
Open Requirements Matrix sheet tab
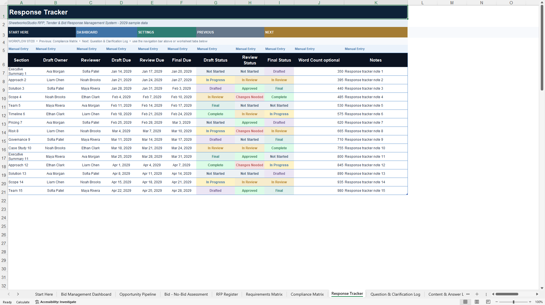point(264,294)
